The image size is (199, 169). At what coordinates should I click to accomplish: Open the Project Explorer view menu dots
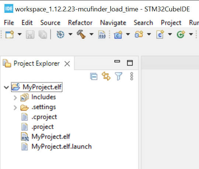pos(132,76)
